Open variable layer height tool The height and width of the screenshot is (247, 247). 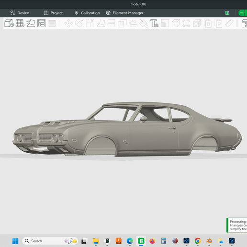point(52,23)
